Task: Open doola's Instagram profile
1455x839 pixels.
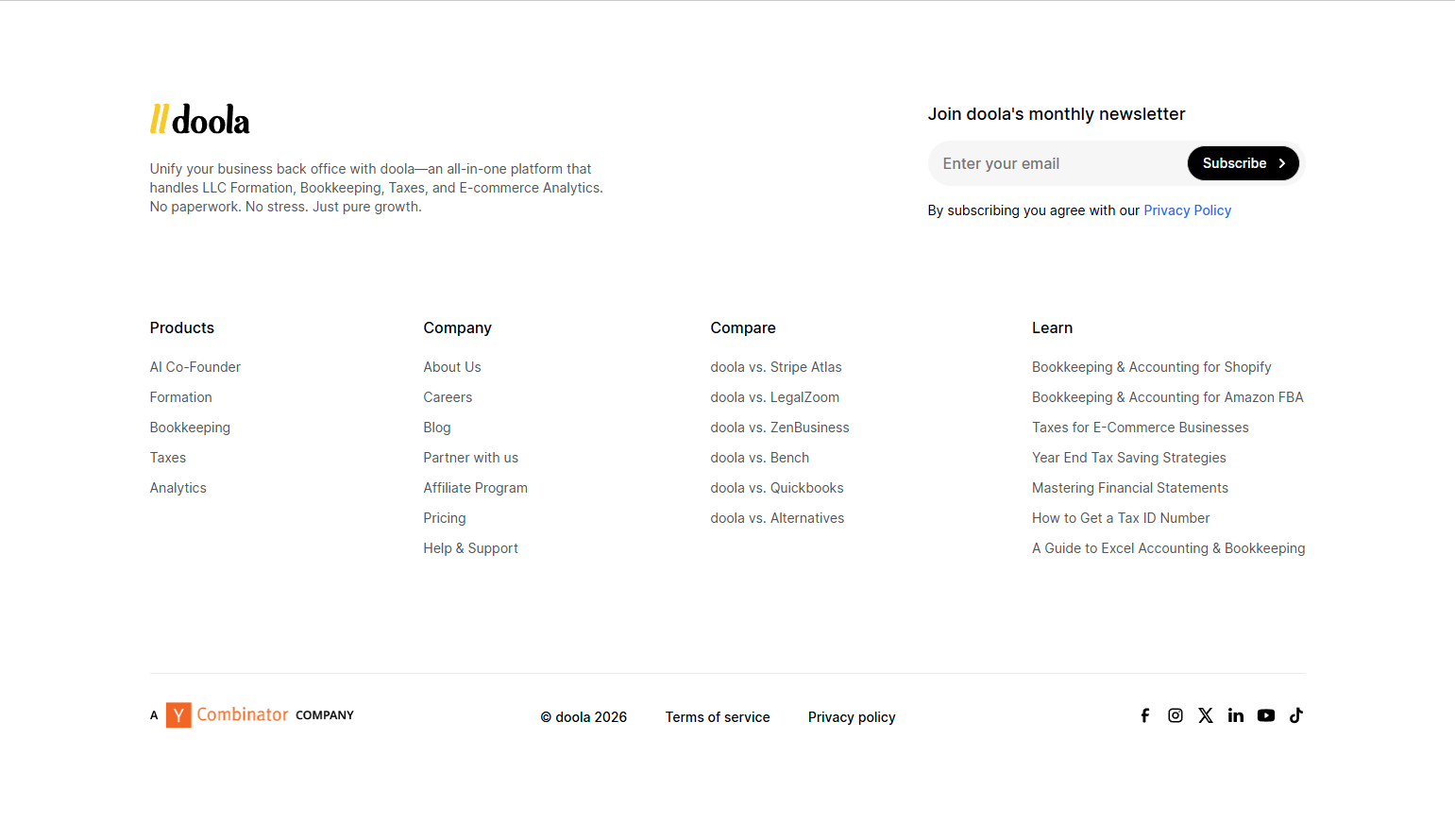Action: 1175,715
